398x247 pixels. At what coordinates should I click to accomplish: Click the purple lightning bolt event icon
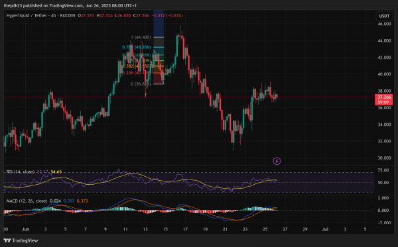[277, 161]
